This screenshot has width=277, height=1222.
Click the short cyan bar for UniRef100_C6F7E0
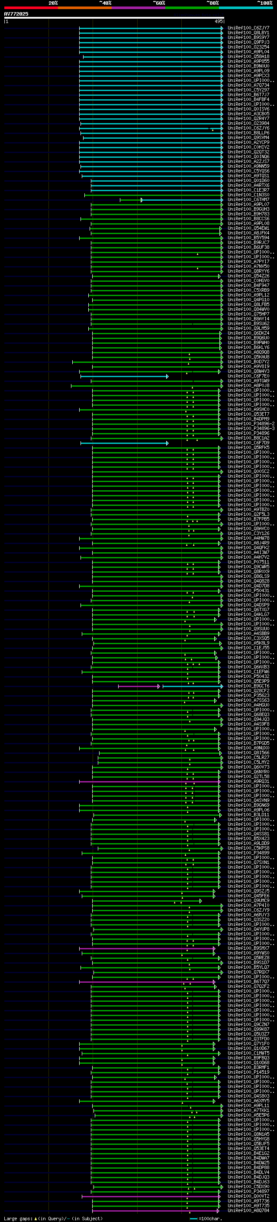tap(124, 377)
